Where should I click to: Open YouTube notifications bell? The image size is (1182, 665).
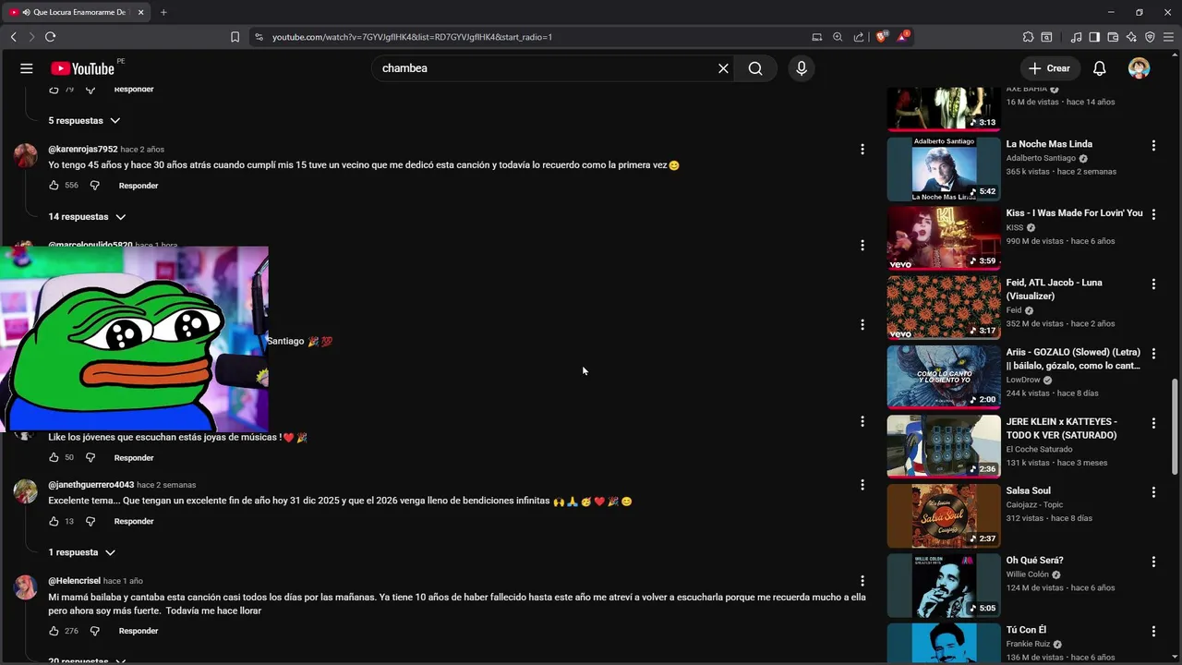[1100, 68]
